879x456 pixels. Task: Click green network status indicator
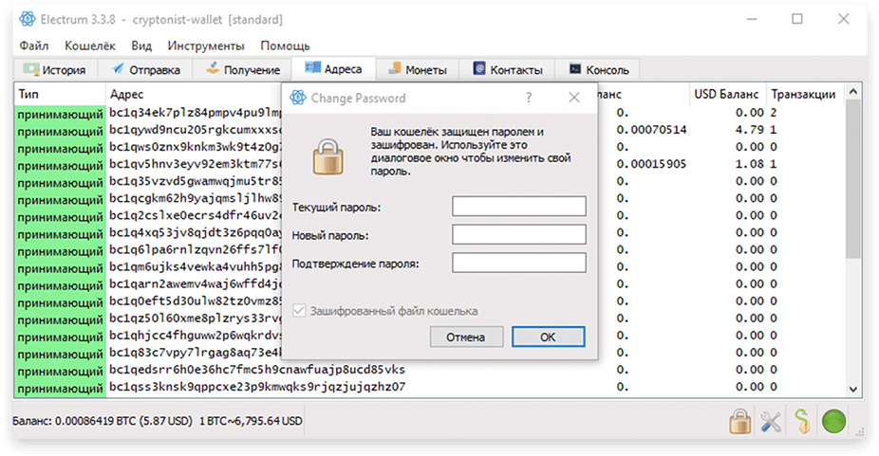833,421
